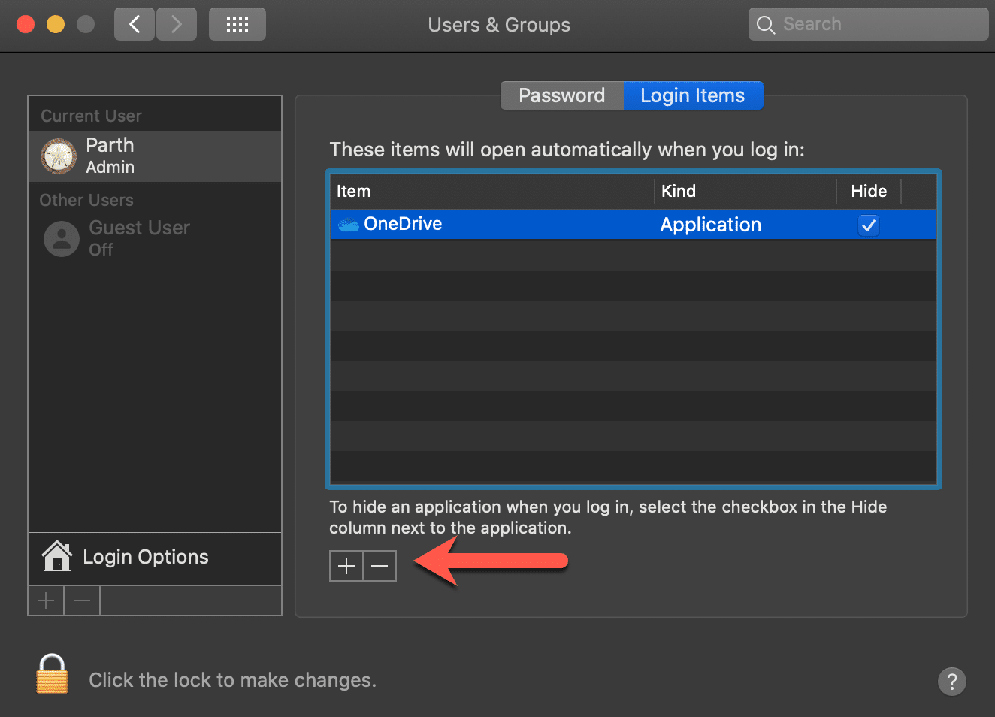Viewport: 995px width, 717px height.
Task: Click Parth's user avatar picture
Action: click(x=59, y=156)
